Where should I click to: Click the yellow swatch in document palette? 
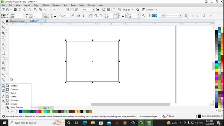coord(43,112)
